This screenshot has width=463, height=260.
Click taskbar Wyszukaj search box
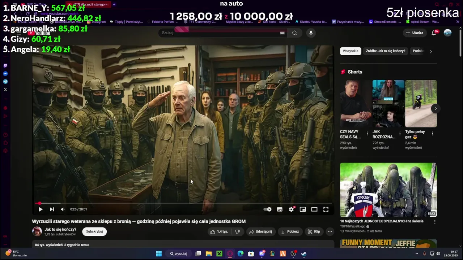click(x=179, y=253)
